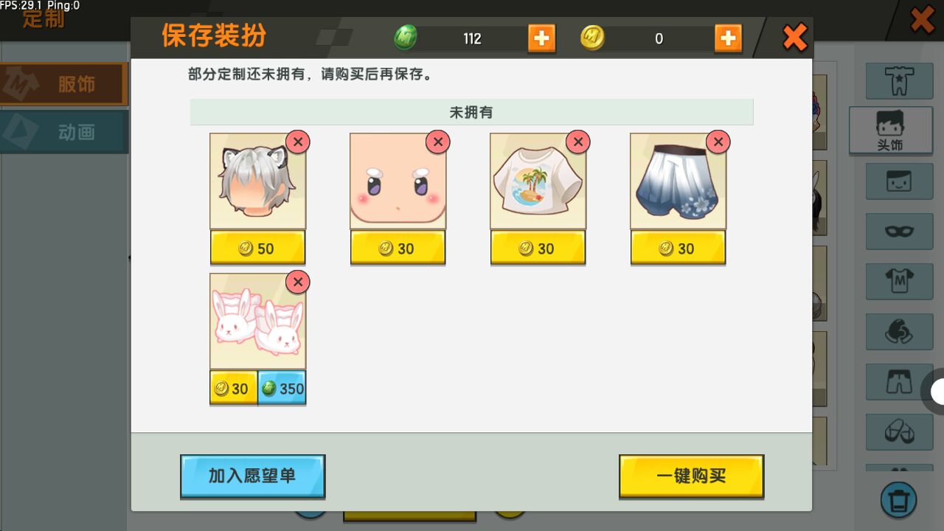This screenshot has width=944, height=531.
Task: Remove the bunny slippers item
Action: [297, 282]
